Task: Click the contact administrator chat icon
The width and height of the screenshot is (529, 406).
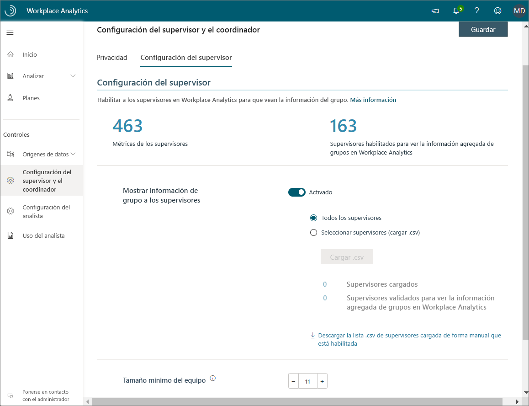Action: [11, 395]
